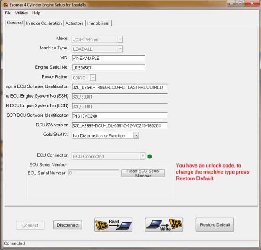Open the Cold Start Kit dropdown arrow
This screenshot has width=261, height=250.
[136, 135]
